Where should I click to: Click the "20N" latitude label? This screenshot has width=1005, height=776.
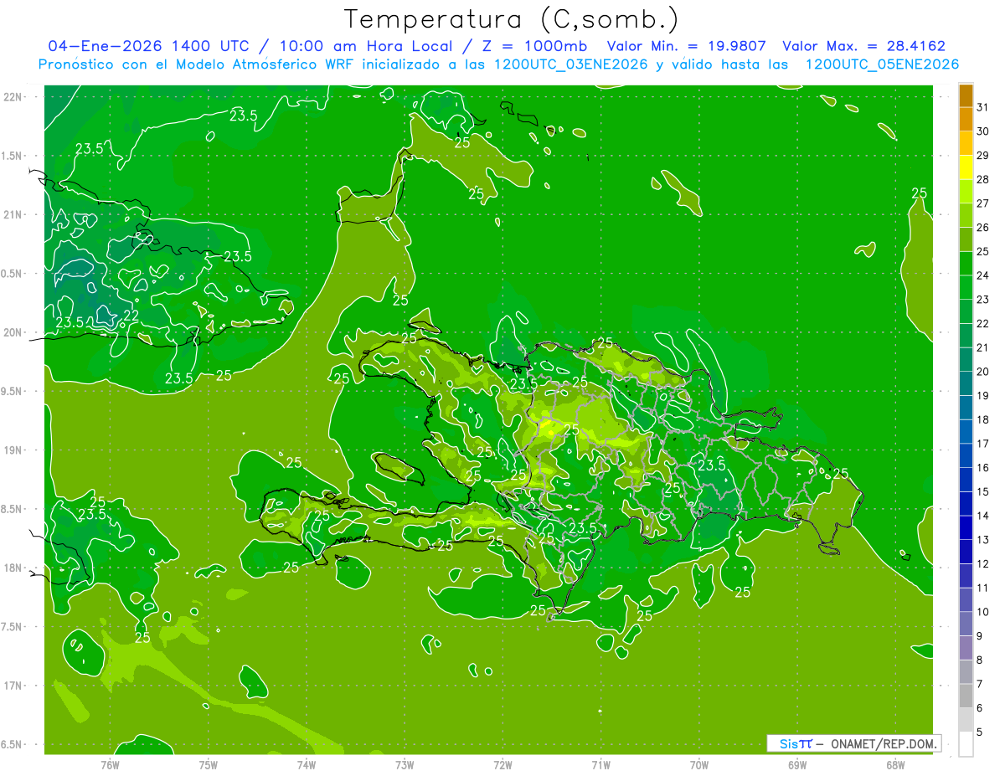[12, 332]
